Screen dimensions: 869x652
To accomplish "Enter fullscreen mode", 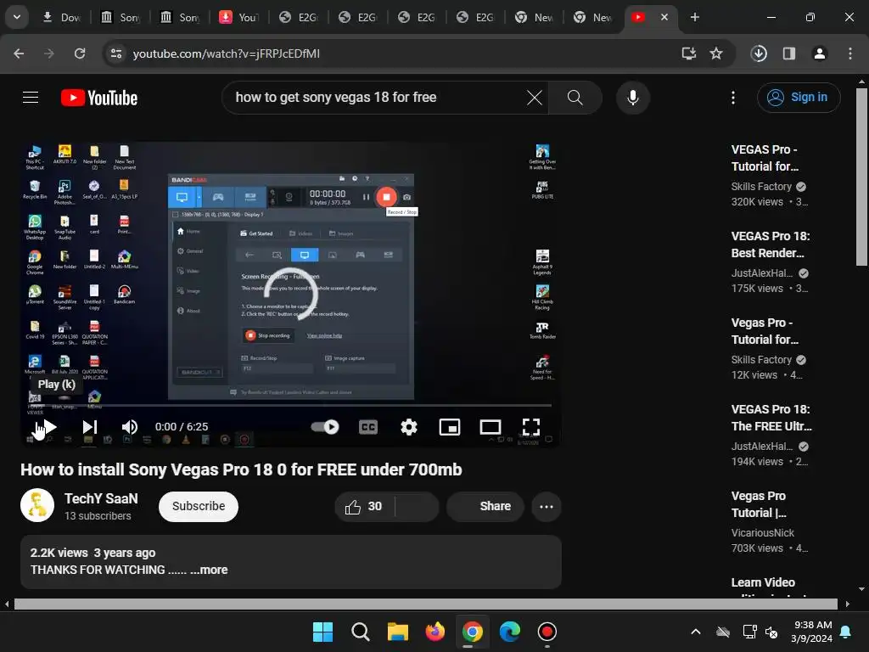I will 531,426.
